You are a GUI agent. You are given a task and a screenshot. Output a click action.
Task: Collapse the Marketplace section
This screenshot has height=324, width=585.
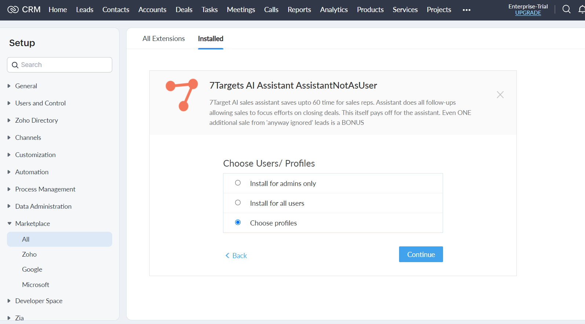click(9, 224)
